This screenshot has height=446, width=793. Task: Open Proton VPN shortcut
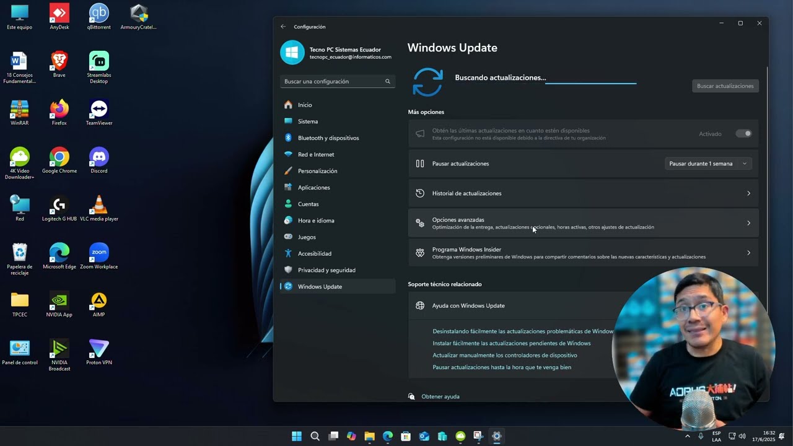[99, 352]
